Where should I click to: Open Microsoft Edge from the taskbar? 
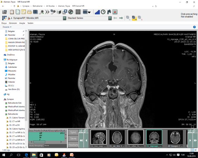[26, 155]
